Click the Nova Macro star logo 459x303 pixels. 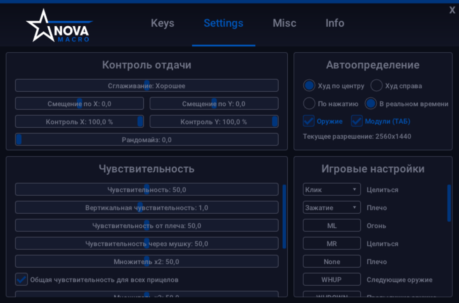tap(59, 26)
